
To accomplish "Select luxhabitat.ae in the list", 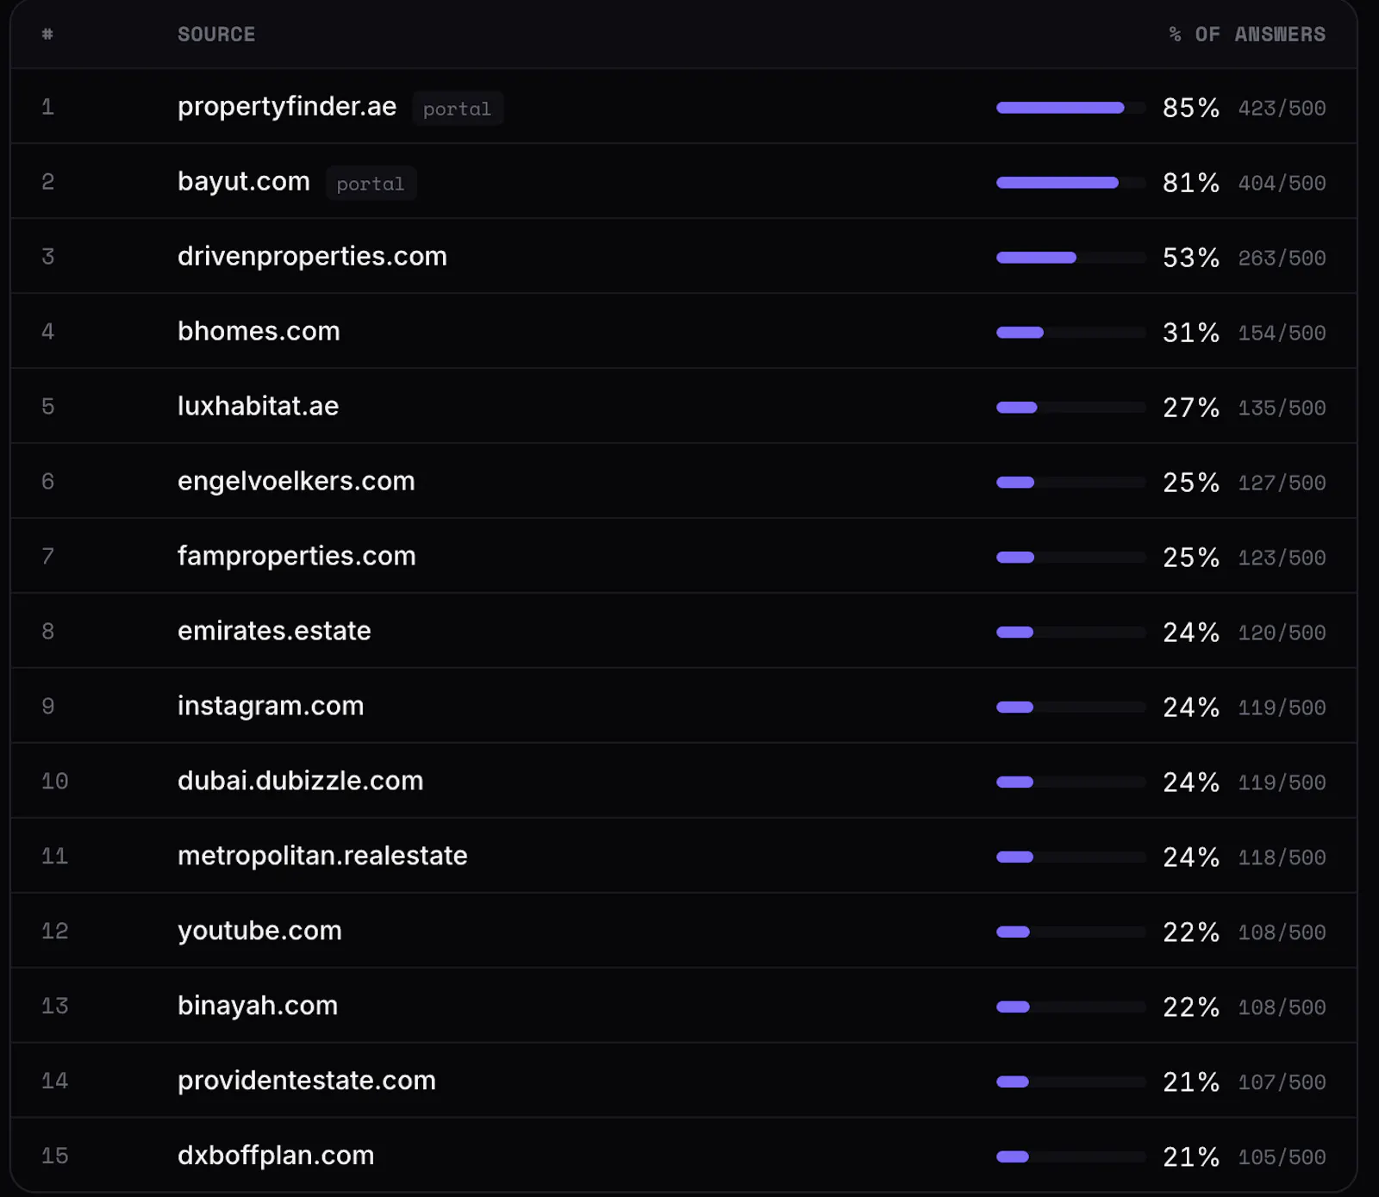I will click(258, 406).
